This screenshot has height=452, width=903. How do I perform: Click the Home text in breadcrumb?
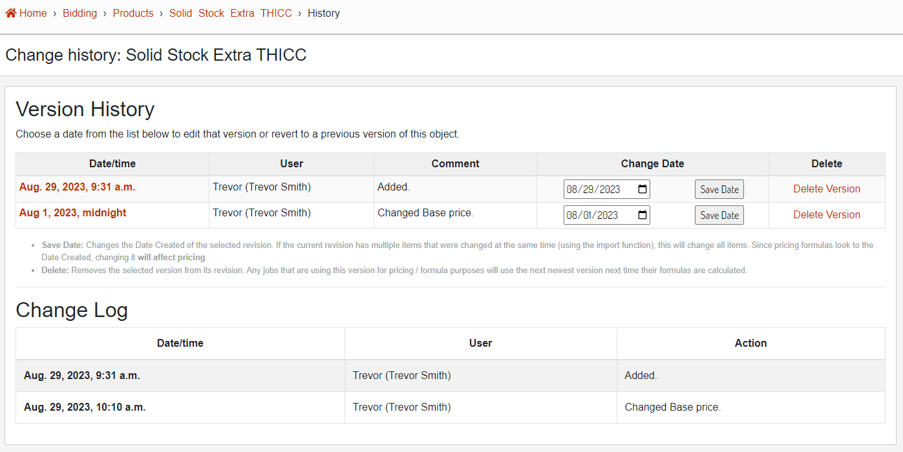(x=33, y=13)
